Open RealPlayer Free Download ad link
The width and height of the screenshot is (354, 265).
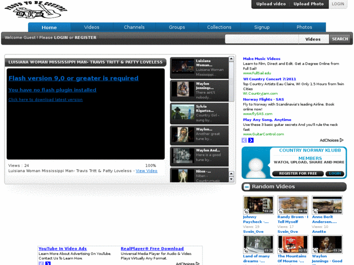[x=152, y=248]
